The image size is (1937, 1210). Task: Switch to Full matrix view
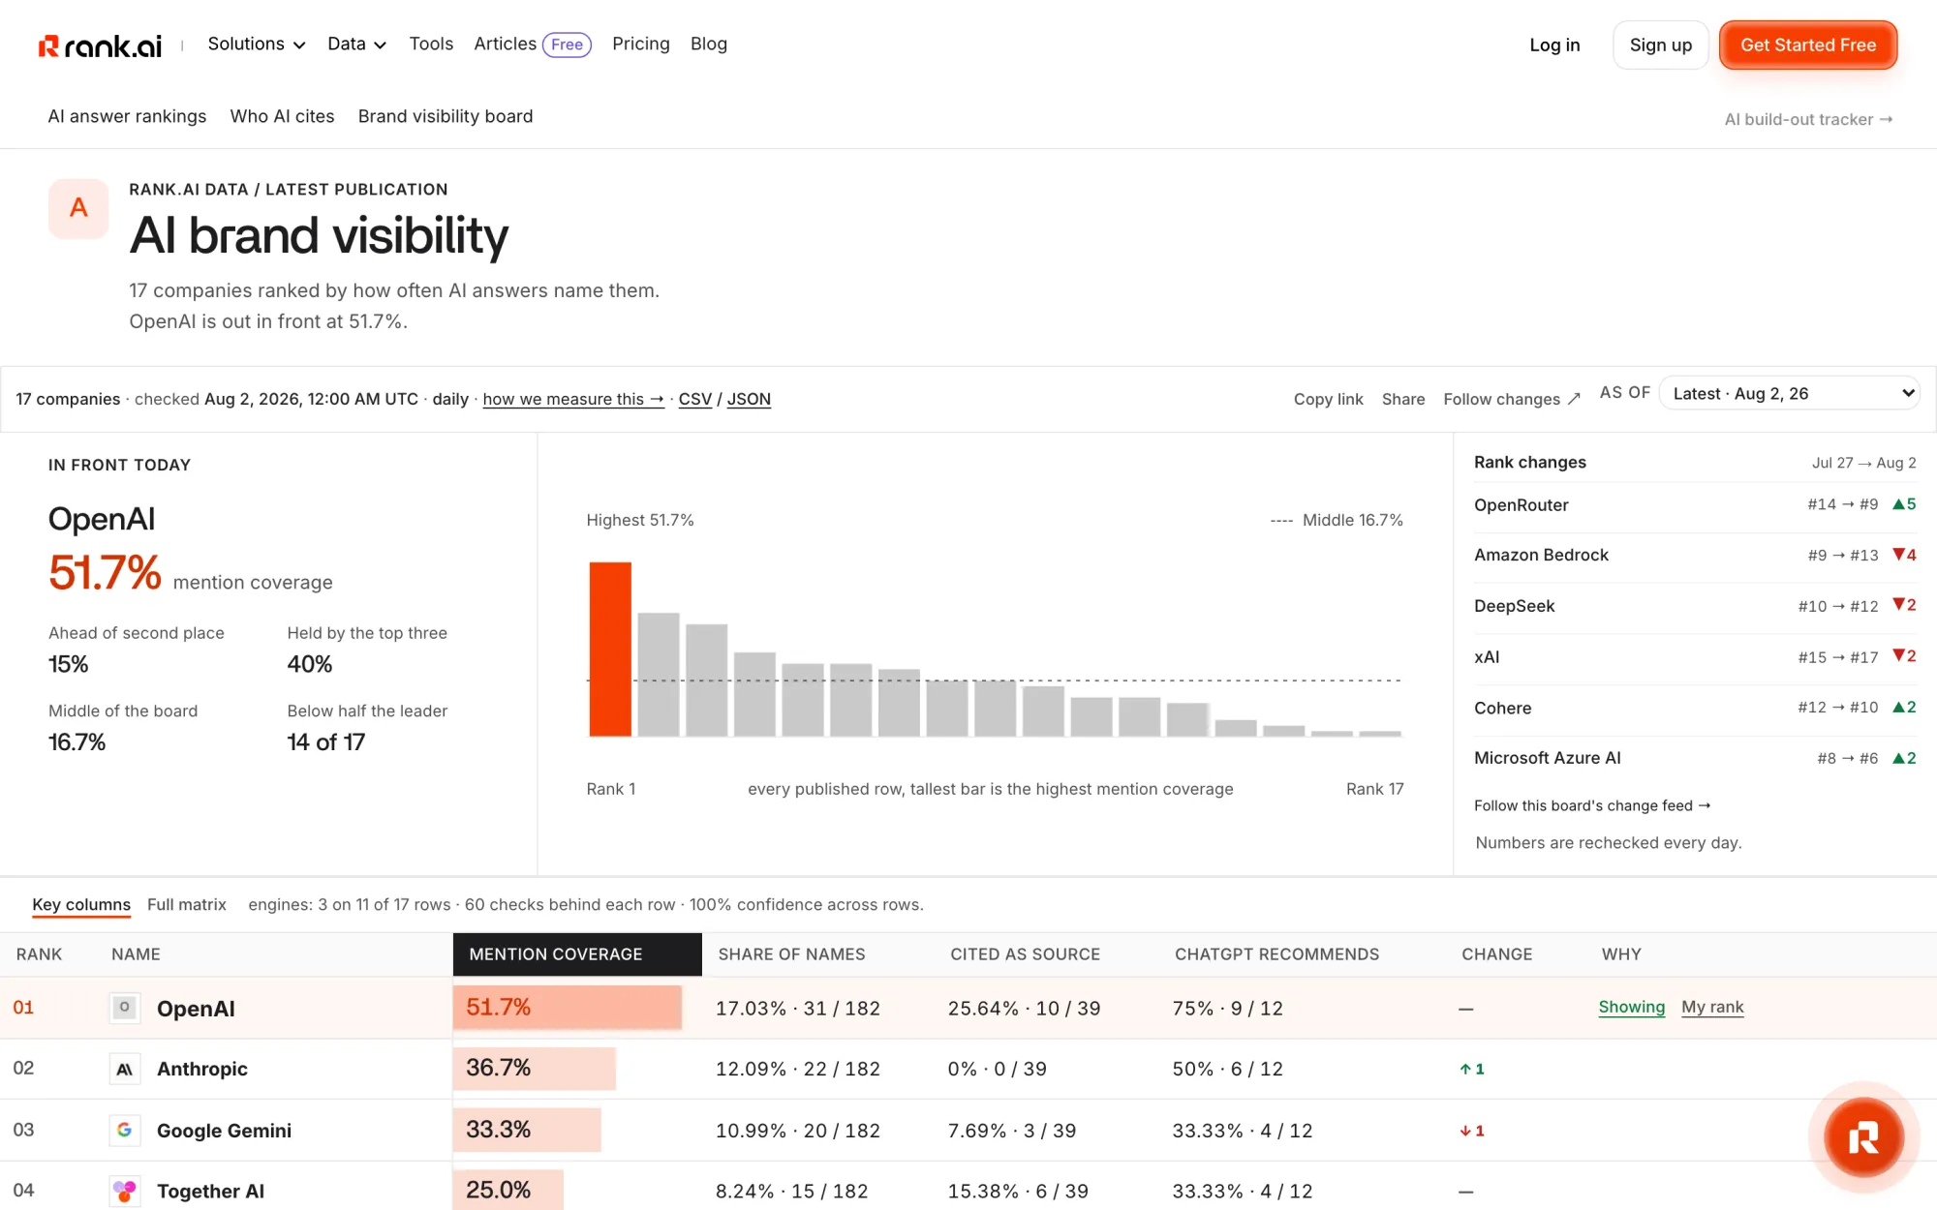coord(187,904)
